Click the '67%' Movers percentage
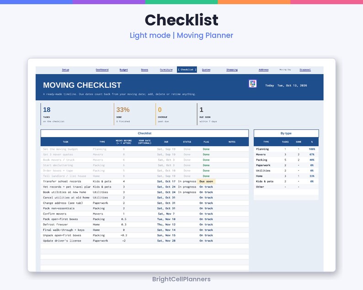This screenshot has height=290, width=363. tap(312, 154)
